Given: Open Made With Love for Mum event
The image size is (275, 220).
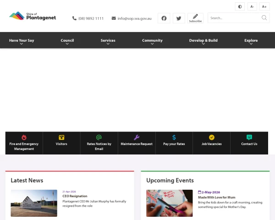Looking at the screenshot, I should pos(217,198).
